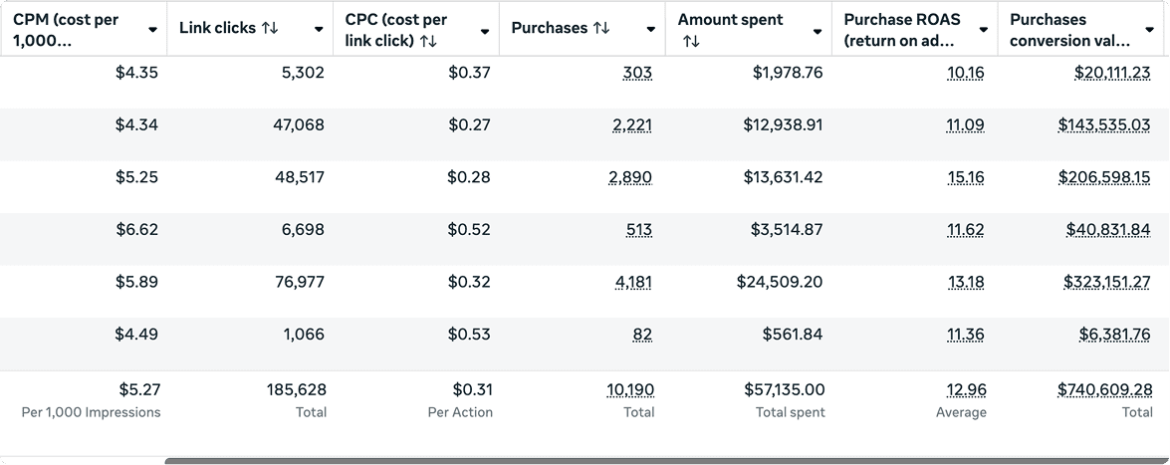Click the 4,181 purchases value
The width and height of the screenshot is (1170, 465).
[633, 282]
